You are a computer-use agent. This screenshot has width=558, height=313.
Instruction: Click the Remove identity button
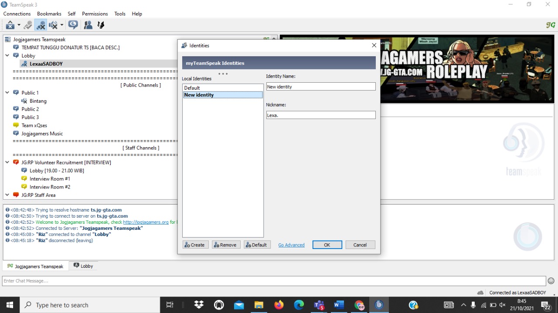226,245
